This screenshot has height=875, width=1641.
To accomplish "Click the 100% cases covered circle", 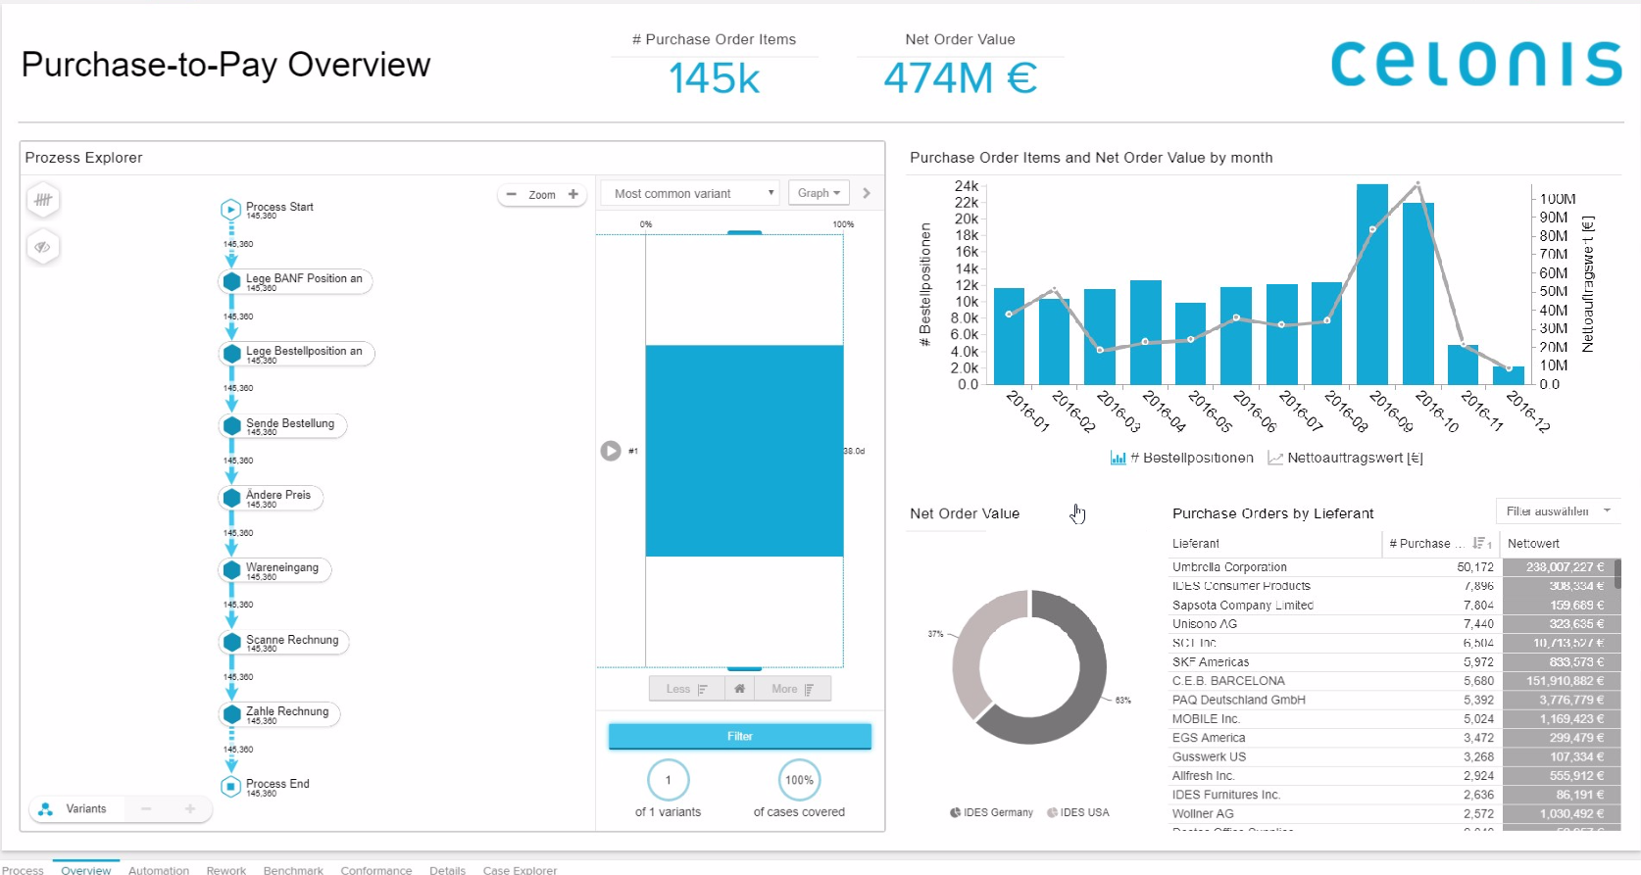I will click(799, 781).
